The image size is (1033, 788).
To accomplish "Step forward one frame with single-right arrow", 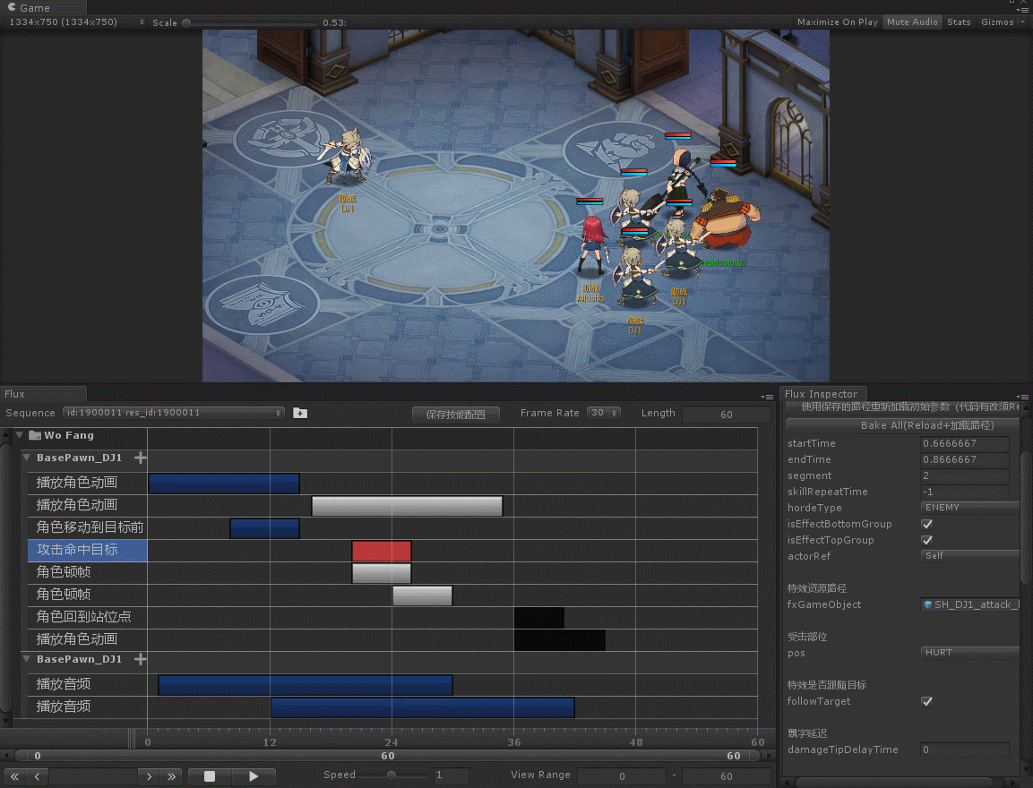I will coord(149,776).
